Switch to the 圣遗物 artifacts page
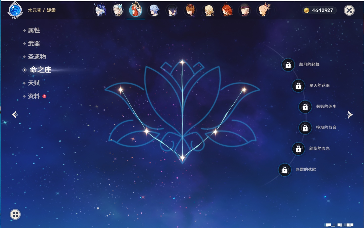This screenshot has height=228, width=364. [x=37, y=57]
